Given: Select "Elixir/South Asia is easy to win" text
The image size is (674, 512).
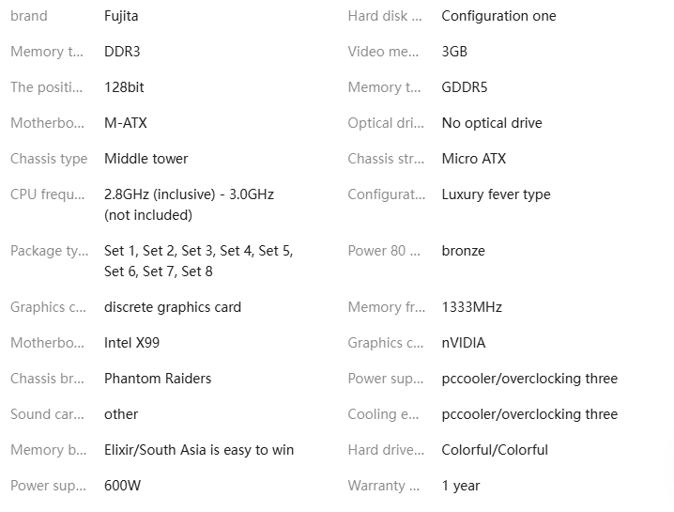Looking at the screenshot, I should 199,450.
